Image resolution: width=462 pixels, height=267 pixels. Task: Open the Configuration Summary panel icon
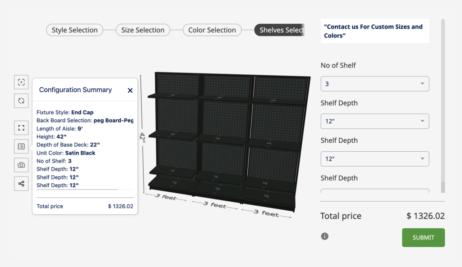coord(21,146)
